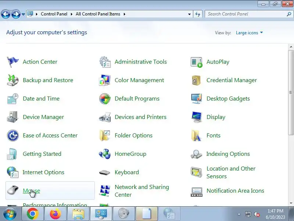Image resolution: width=294 pixels, height=221 pixels.
Task: Open the Ease of Access Center icon
Action: tap(12, 136)
